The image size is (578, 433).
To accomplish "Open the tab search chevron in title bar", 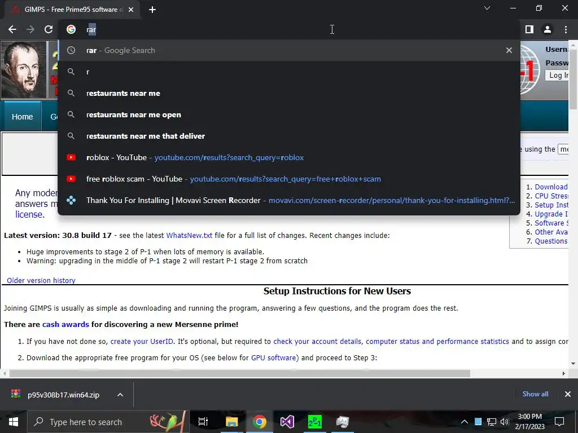I will pyautogui.click(x=487, y=8).
